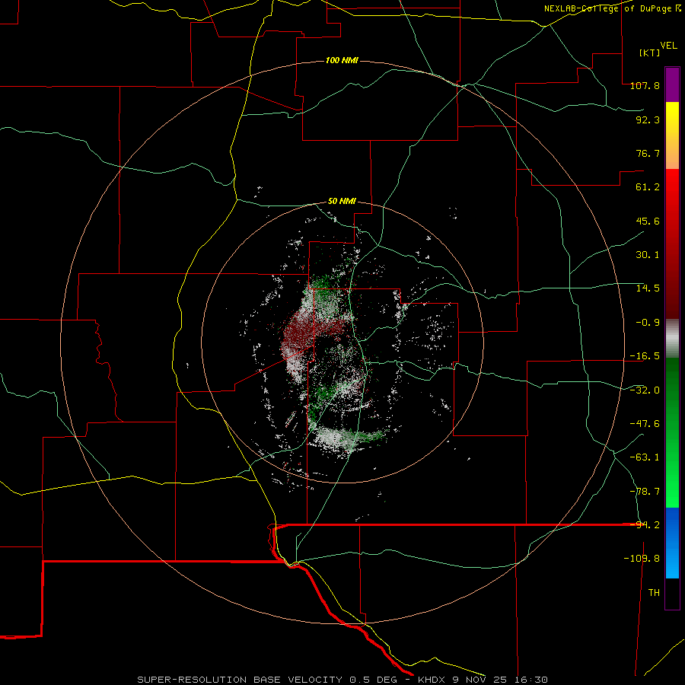
Task: Click the 14.5 velocity scale label
Action: pyautogui.click(x=648, y=288)
